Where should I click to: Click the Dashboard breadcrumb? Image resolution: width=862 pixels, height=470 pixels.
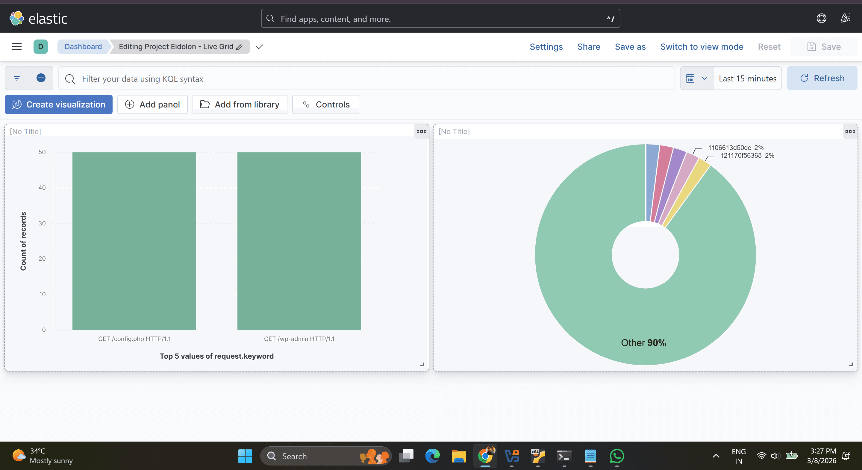83,46
